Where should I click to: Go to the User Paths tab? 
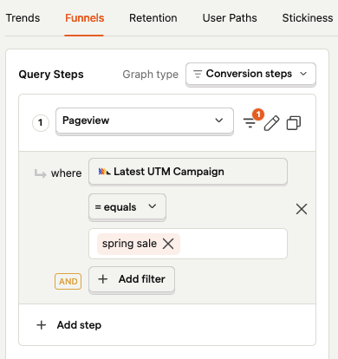(230, 18)
